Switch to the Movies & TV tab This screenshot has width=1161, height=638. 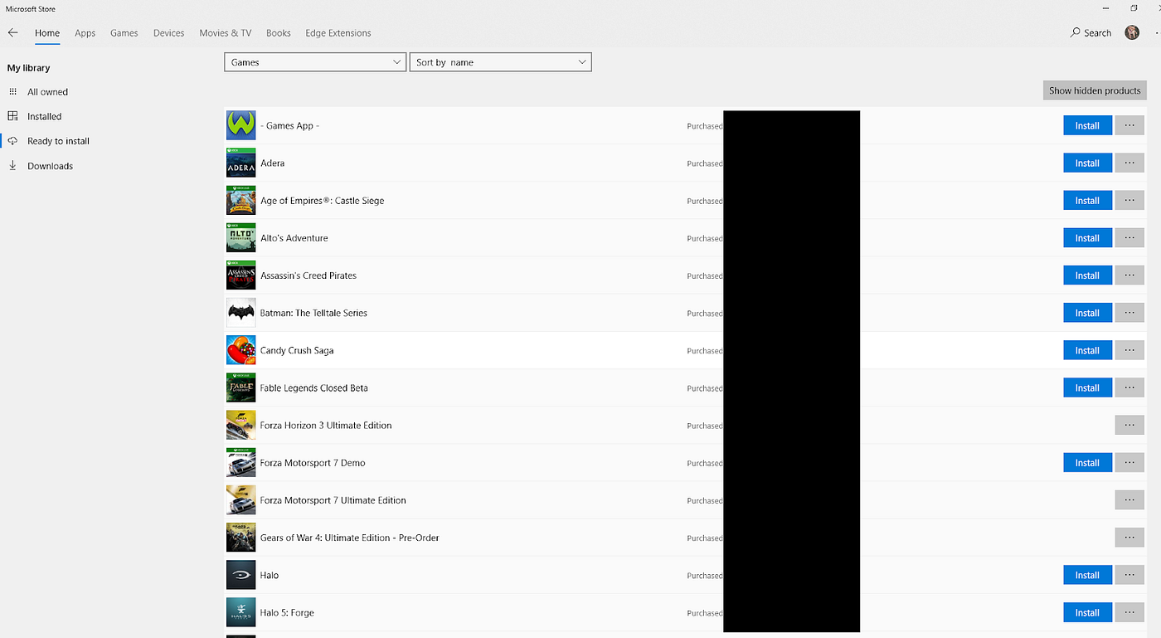coord(226,33)
